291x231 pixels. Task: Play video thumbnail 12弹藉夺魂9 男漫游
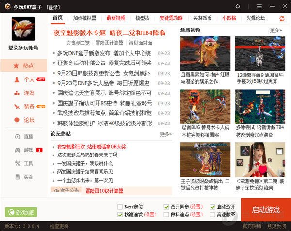coord(260,53)
